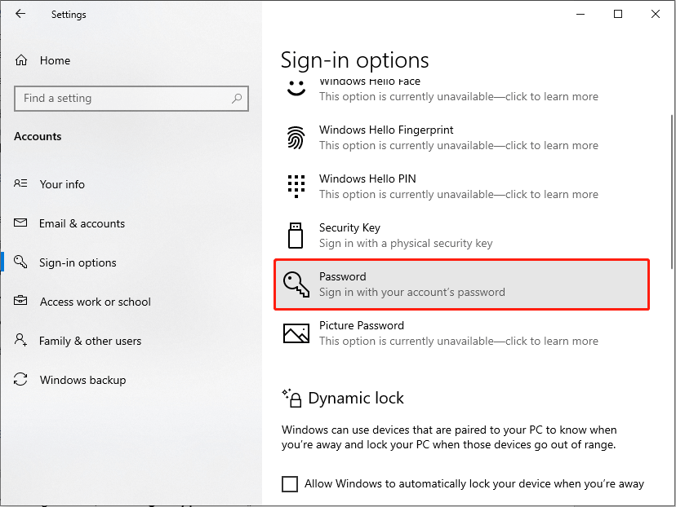Select the Password key icon

point(295,284)
